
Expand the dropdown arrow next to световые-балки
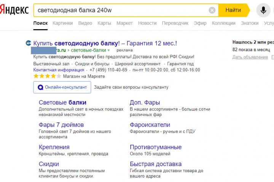coord(108,50)
